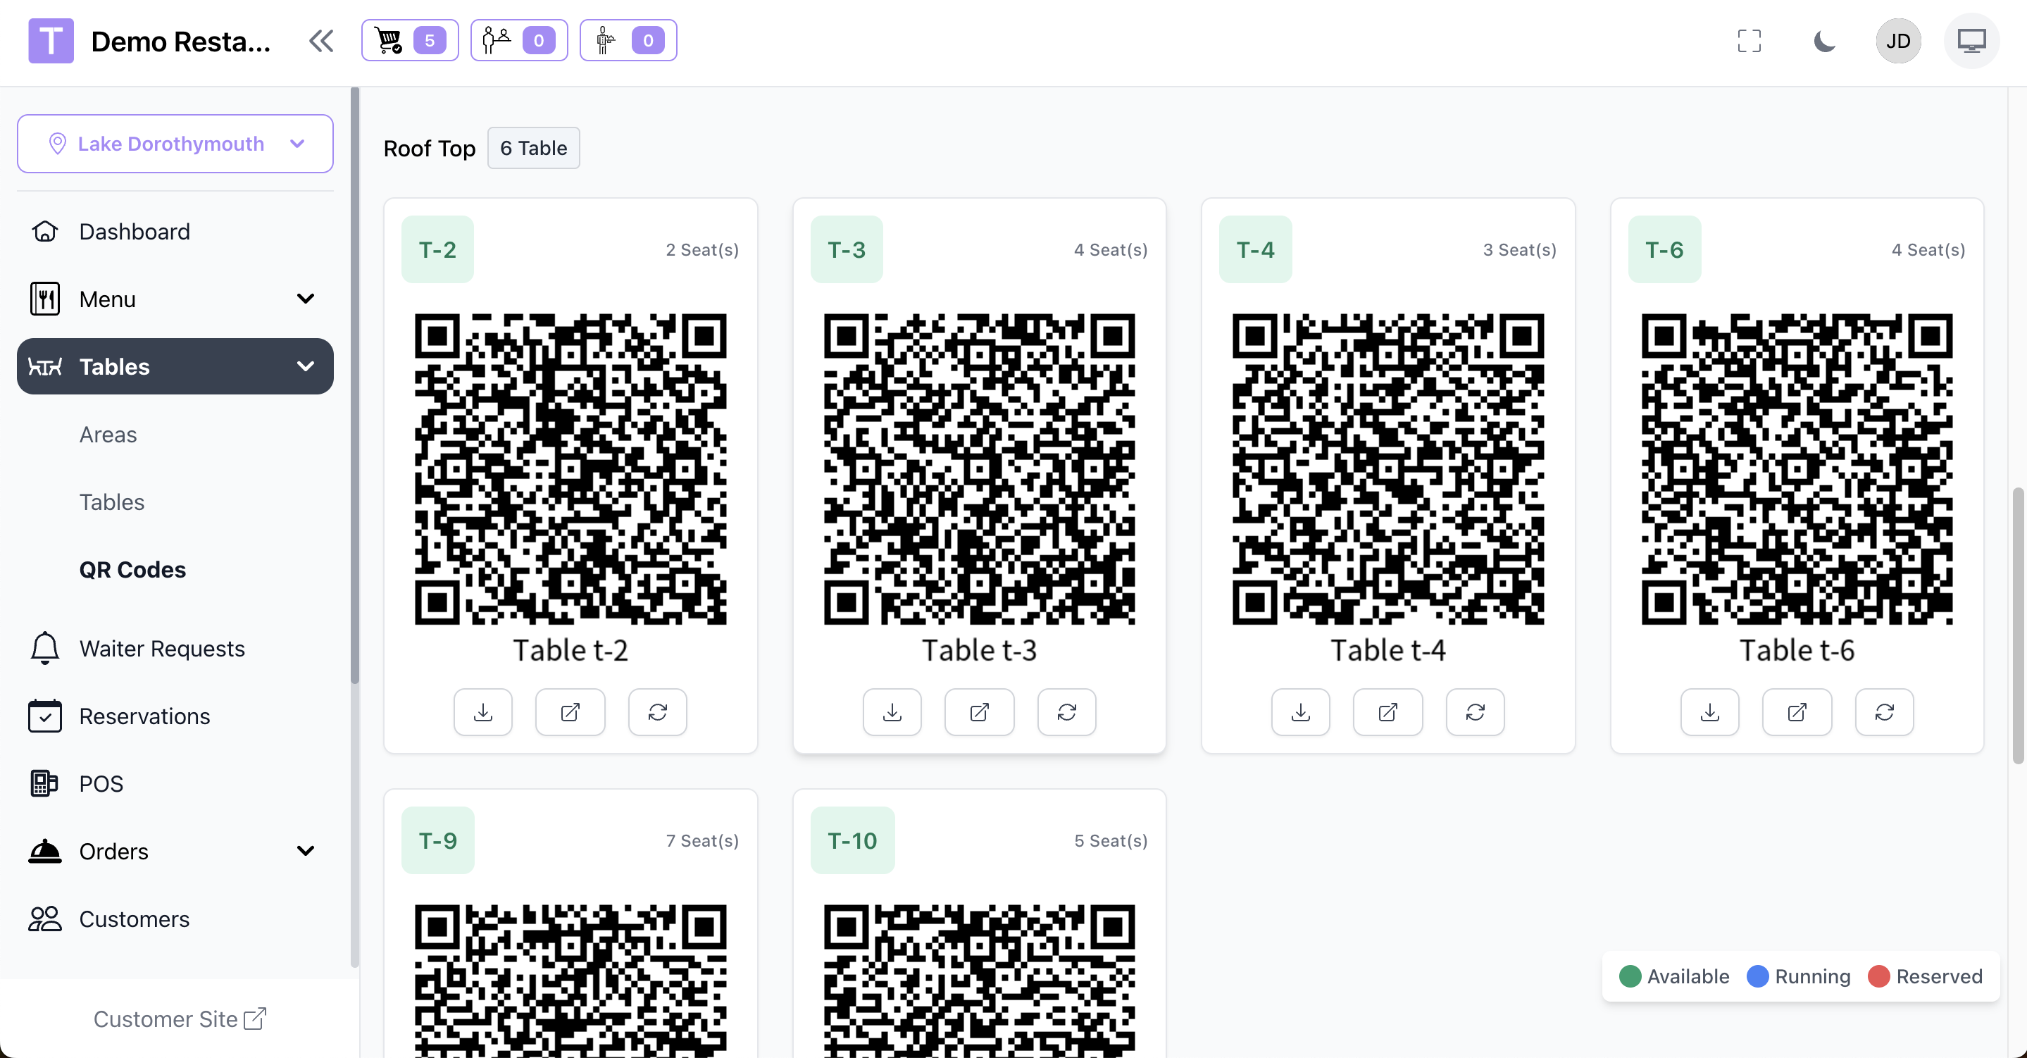Toggle dark mode with the moon icon
Screen dimensions: 2027x1058
click(x=1824, y=40)
